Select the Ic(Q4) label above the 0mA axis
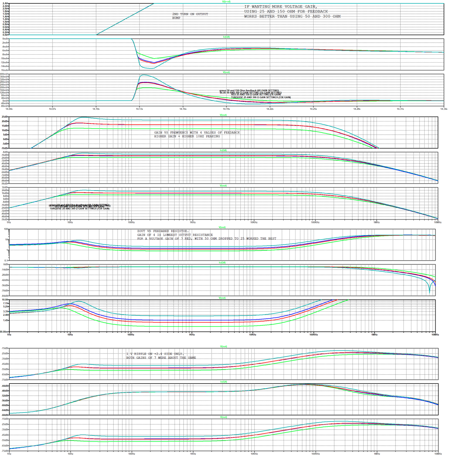 226,37
